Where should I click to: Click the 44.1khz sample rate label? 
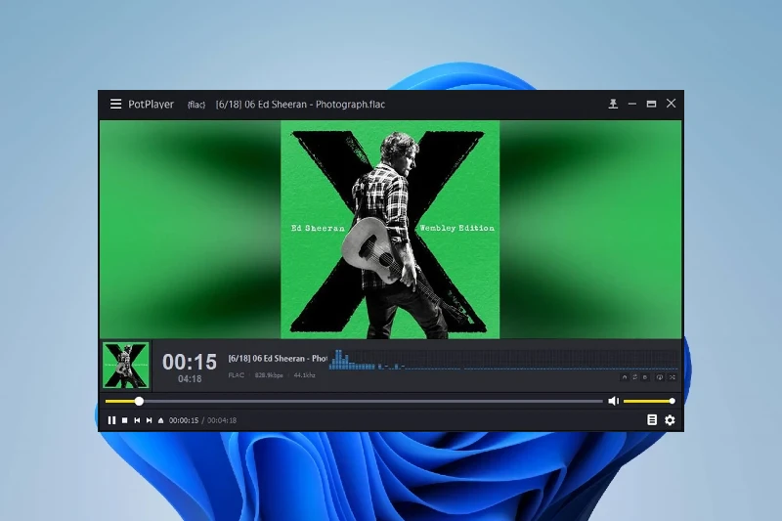click(304, 375)
